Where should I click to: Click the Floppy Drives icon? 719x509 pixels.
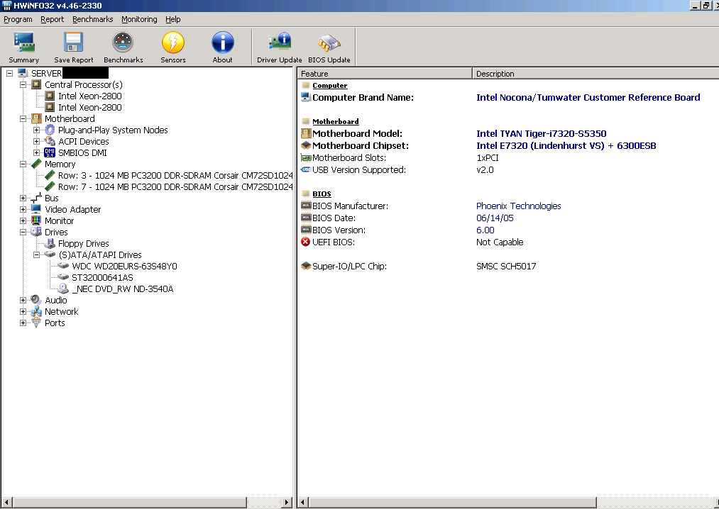[x=50, y=243]
